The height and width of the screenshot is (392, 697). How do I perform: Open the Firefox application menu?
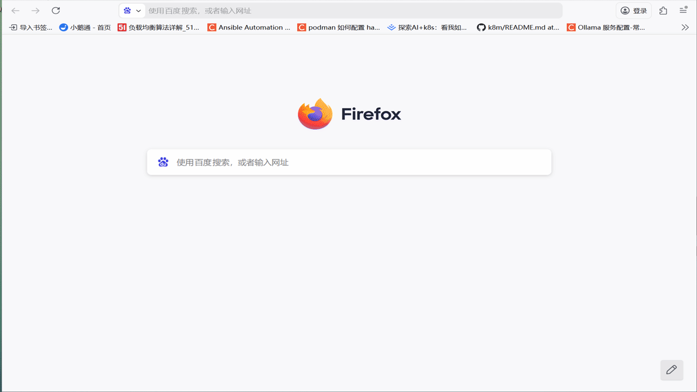tap(683, 10)
